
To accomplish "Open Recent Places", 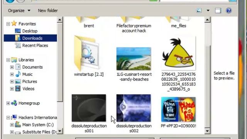I will pos(35,46).
